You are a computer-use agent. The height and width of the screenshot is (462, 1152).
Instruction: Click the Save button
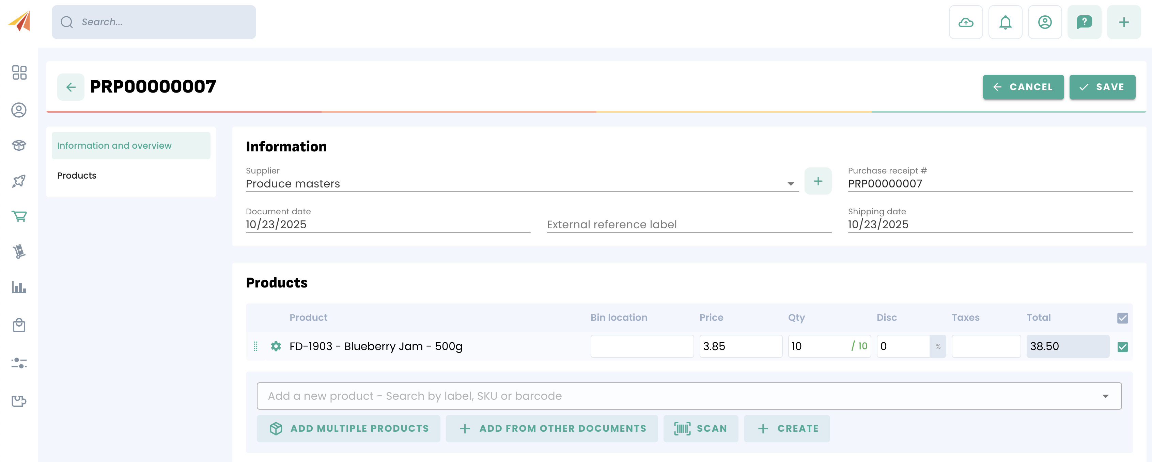coord(1102,87)
